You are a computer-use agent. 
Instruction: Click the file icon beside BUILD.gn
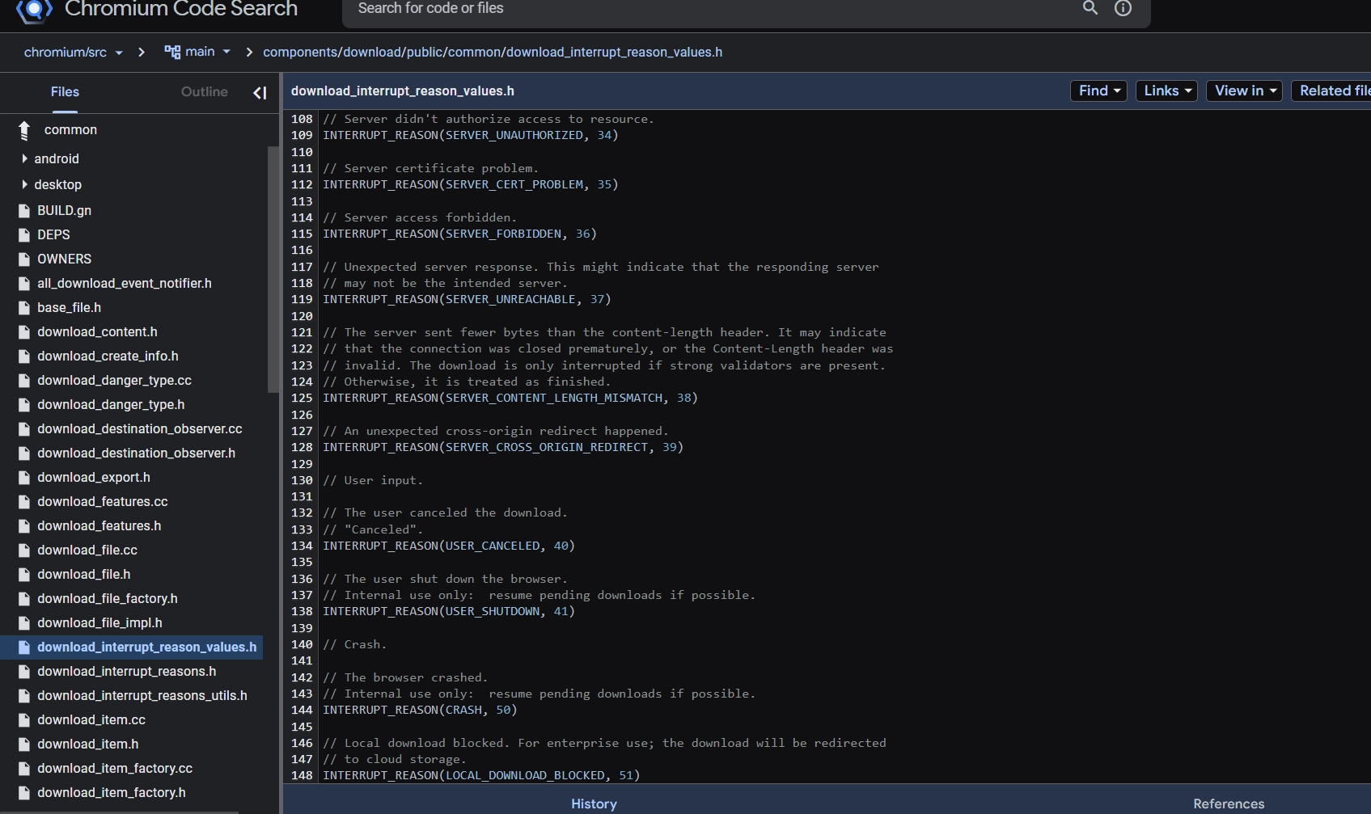click(x=24, y=211)
